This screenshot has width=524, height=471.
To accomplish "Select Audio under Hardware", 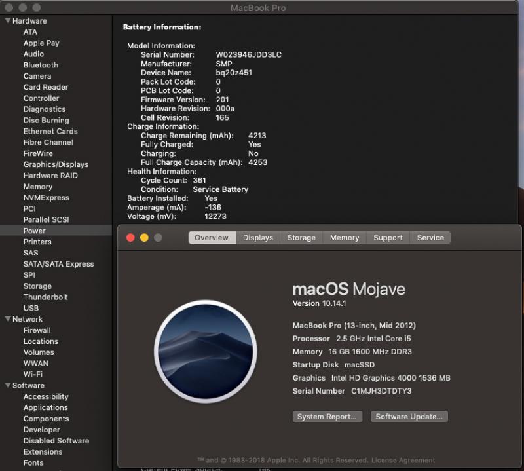I will tap(33, 54).
